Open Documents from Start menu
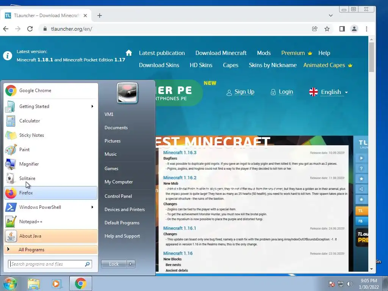 tap(116, 128)
